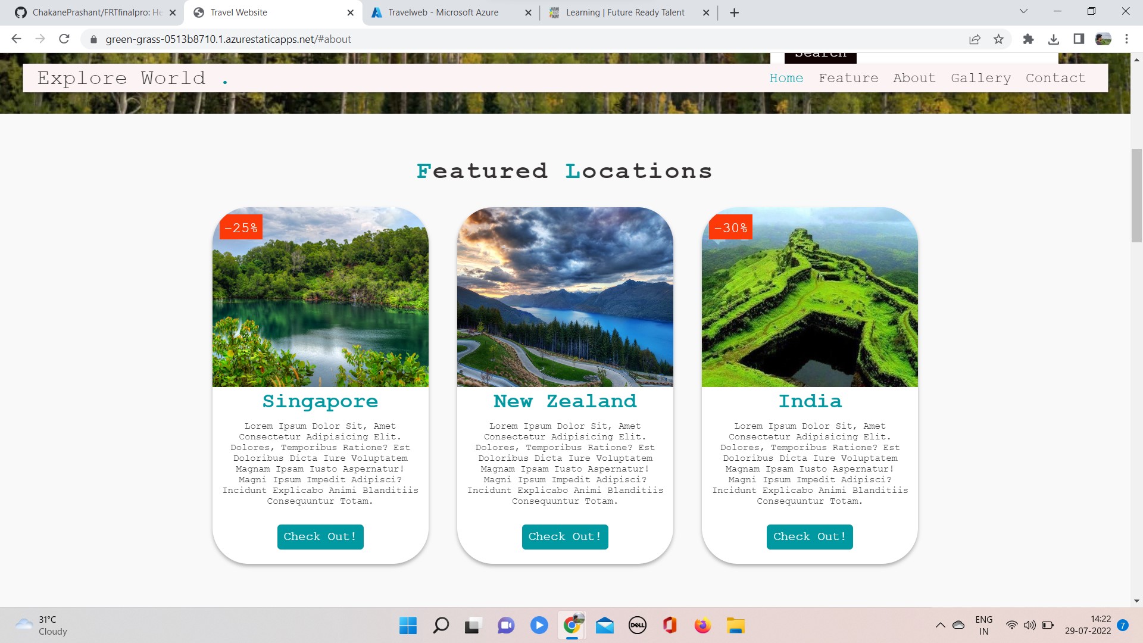
Task: Toggle the browser side panel icon
Action: pyautogui.click(x=1078, y=39)
